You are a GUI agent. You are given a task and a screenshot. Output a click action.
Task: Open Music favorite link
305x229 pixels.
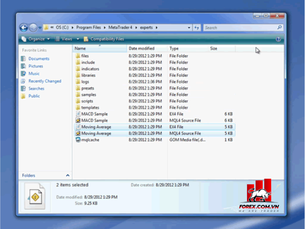click(x=34, y=73)
